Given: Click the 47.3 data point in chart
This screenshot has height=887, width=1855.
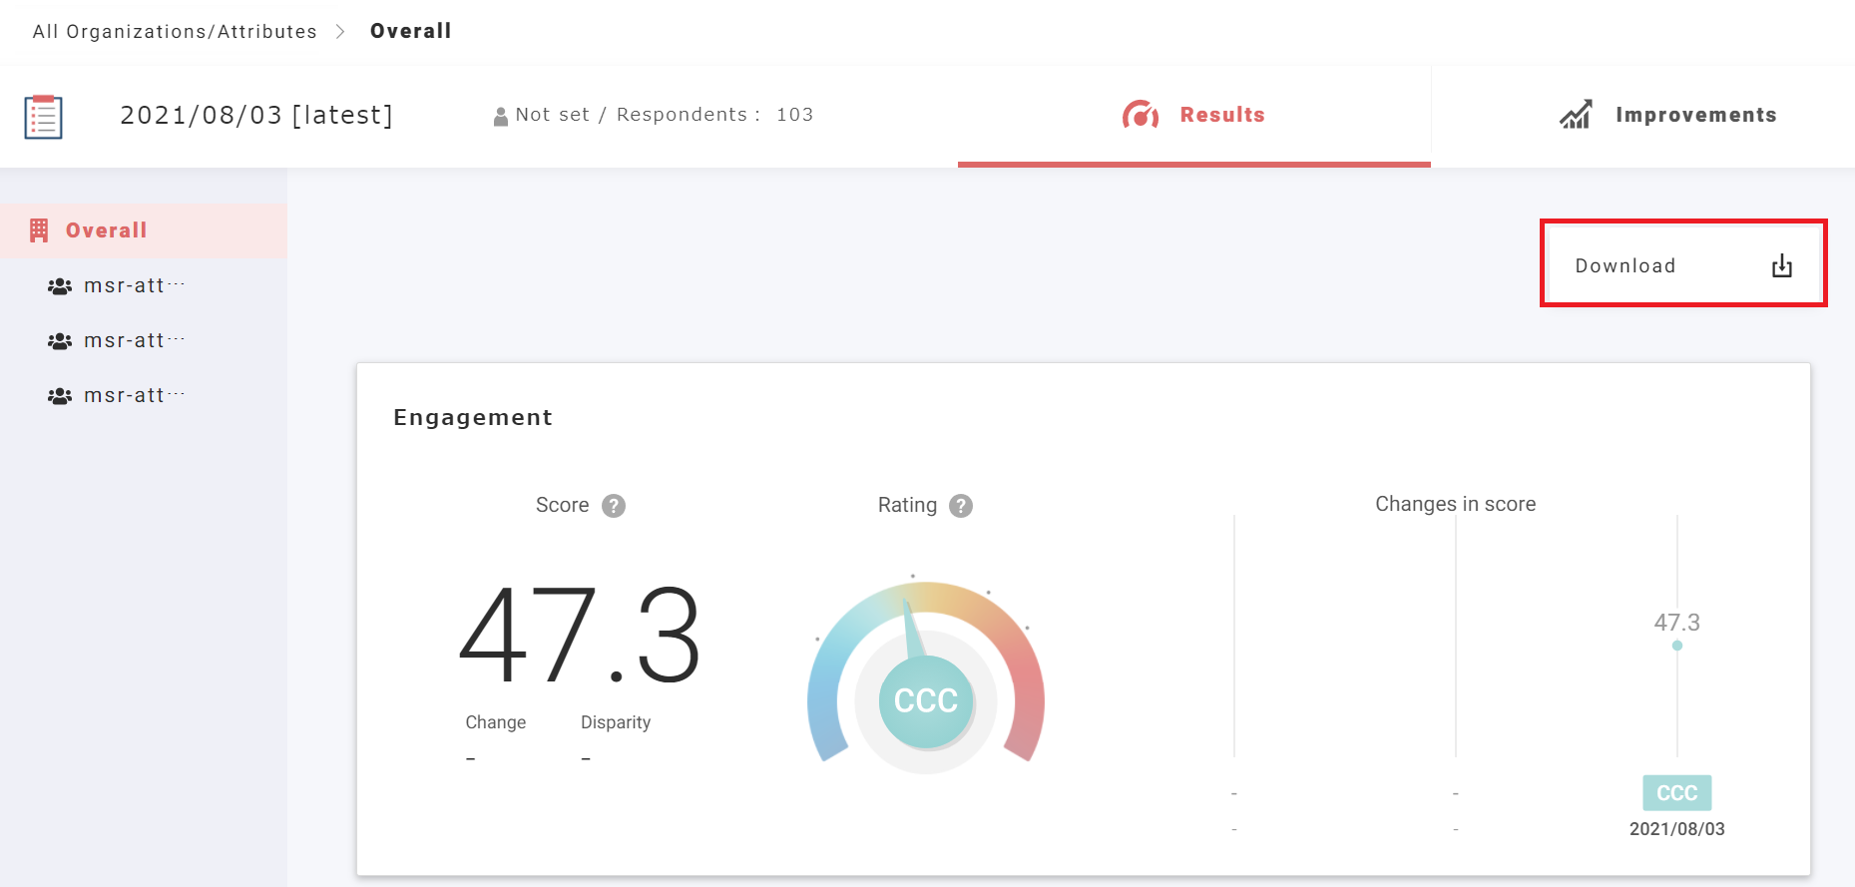Looking at the screenshot, I should coord(1676,646).
